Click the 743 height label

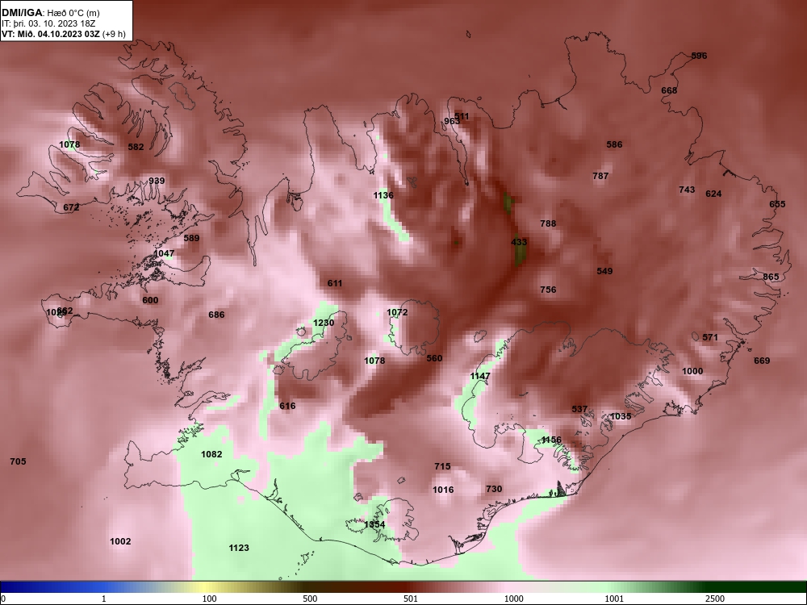(x=687, y=190)
